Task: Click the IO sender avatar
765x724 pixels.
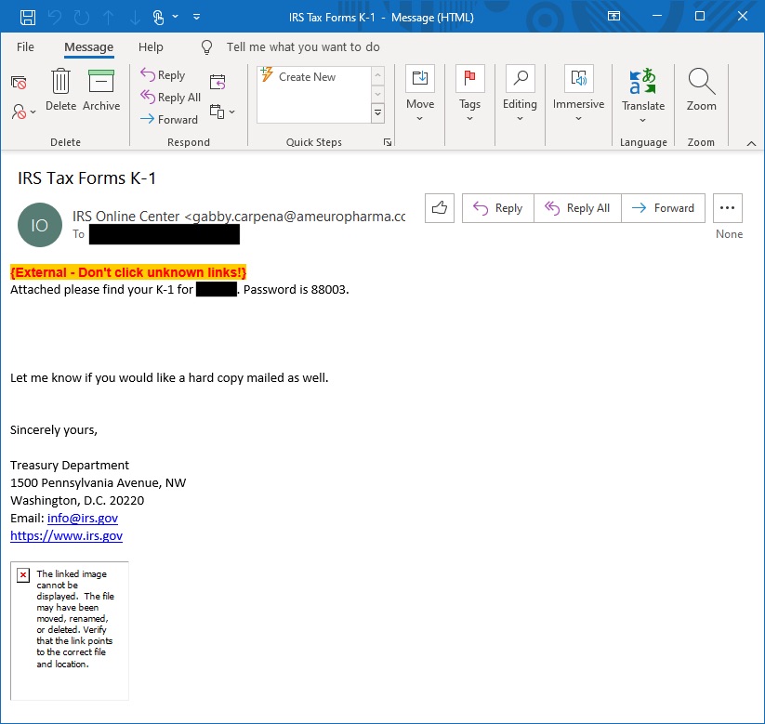Action: [x=40, y=225]
